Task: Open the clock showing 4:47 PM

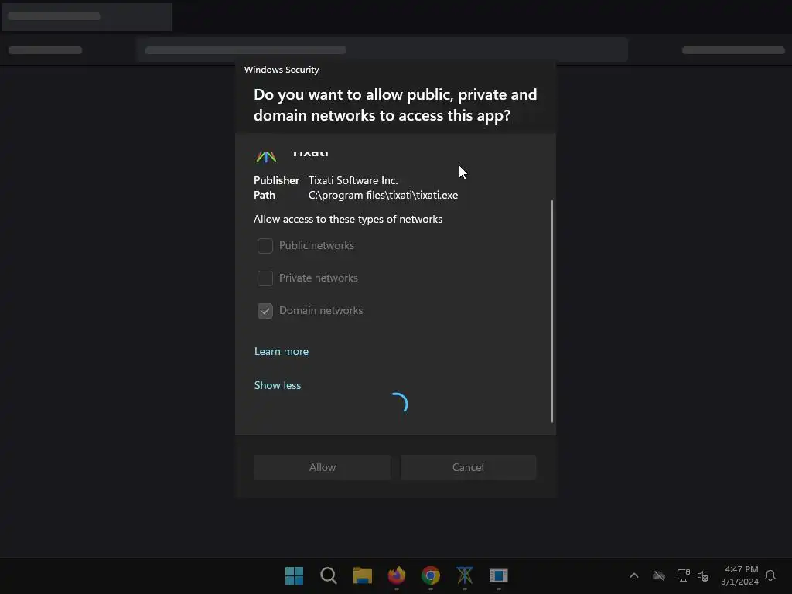Action: [740, 575]
